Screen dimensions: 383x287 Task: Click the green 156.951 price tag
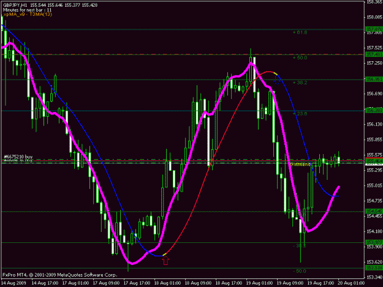(374, 80)
